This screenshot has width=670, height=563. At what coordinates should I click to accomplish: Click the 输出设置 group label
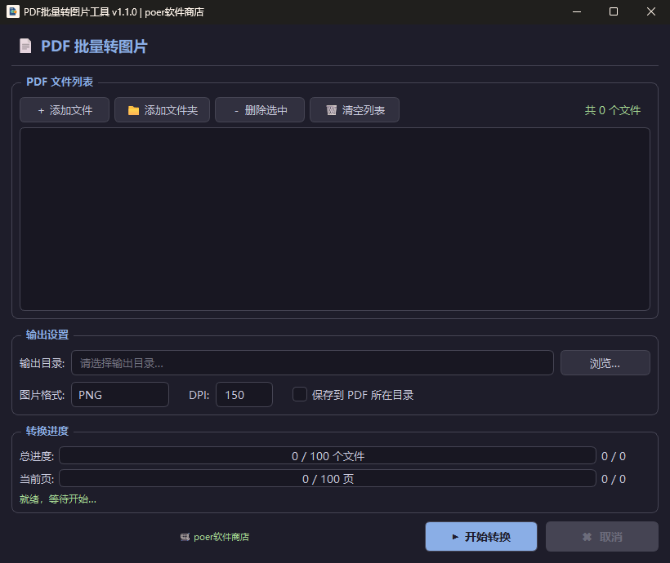pyautogui.click(x=47, y=335)
